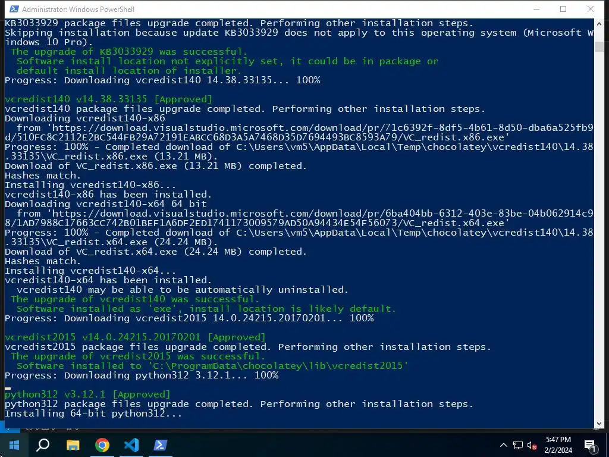Click the first 'Hashes match.' line
Viewport: 609px width, 457px height.
pyautogui.click(x=43, y=176)
